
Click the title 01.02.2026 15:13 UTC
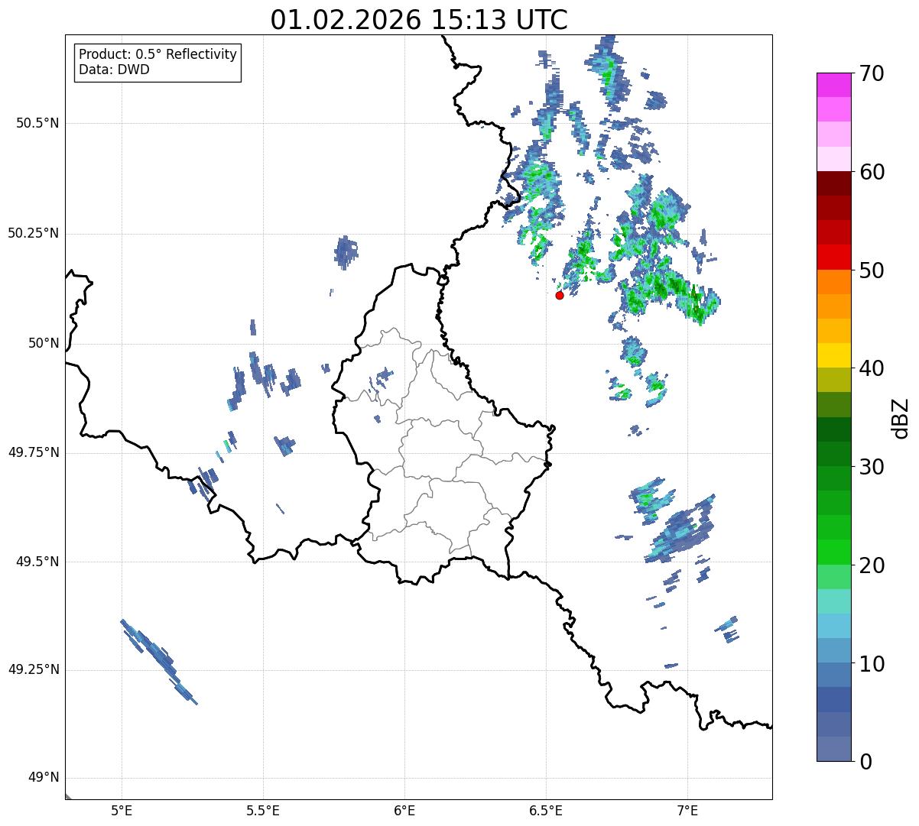tap(419, 20)
